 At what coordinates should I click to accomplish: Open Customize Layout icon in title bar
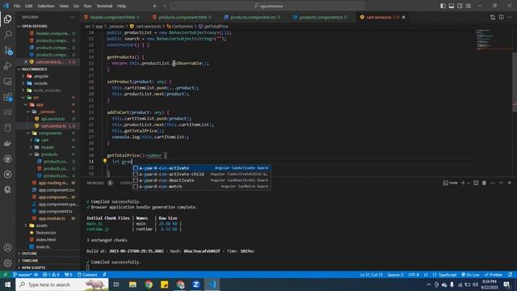point(469,6)
